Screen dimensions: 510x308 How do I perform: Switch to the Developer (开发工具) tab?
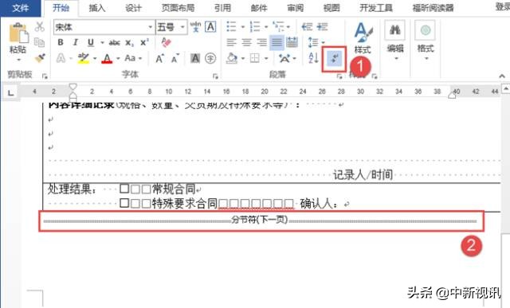click(376, 8)
